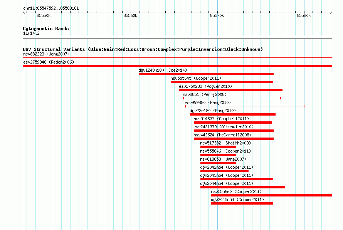Click the left arrow on the ruler

[x=24, y=12]
